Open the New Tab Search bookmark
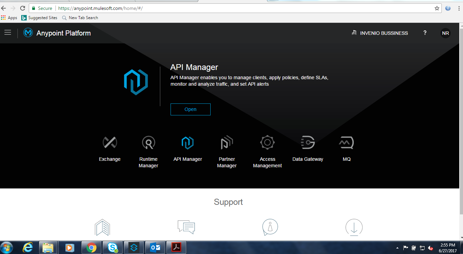 (x=80, y=18)
